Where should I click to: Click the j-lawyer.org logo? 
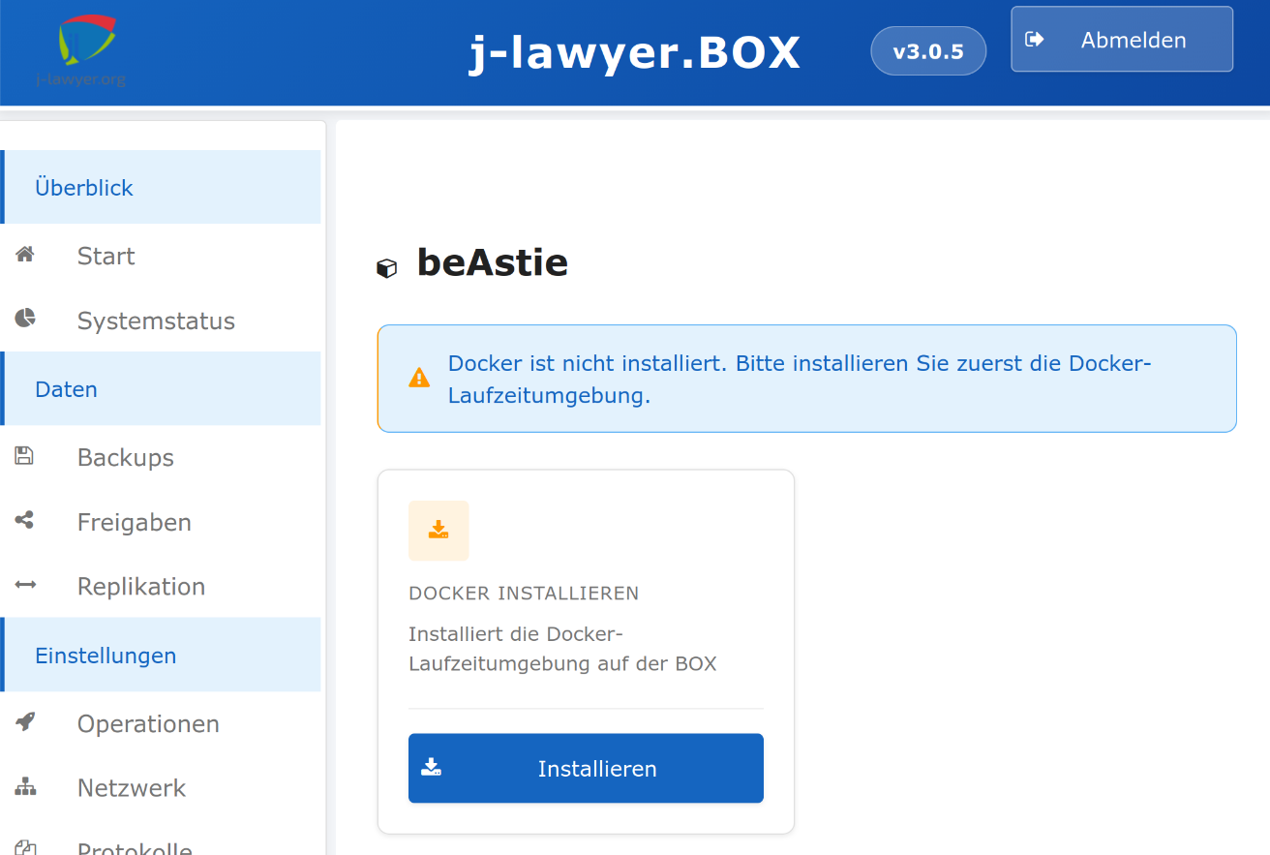pos(81,50)
